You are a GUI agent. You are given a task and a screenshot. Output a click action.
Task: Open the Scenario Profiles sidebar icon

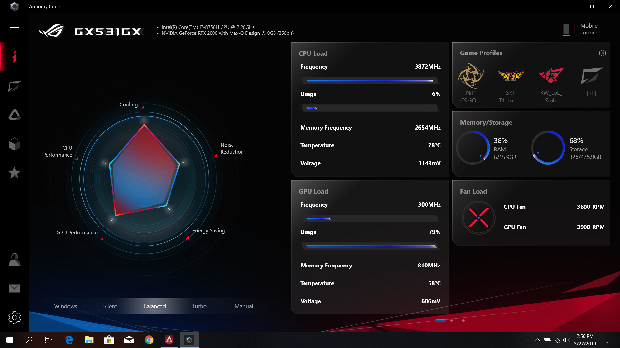tap(15, 86)
